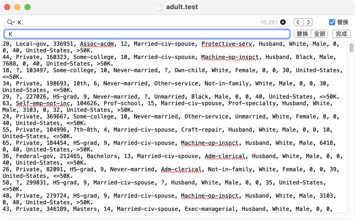Click the word Exec-managerial
Screen dimensions: 355x220
(x=210, y=209)
